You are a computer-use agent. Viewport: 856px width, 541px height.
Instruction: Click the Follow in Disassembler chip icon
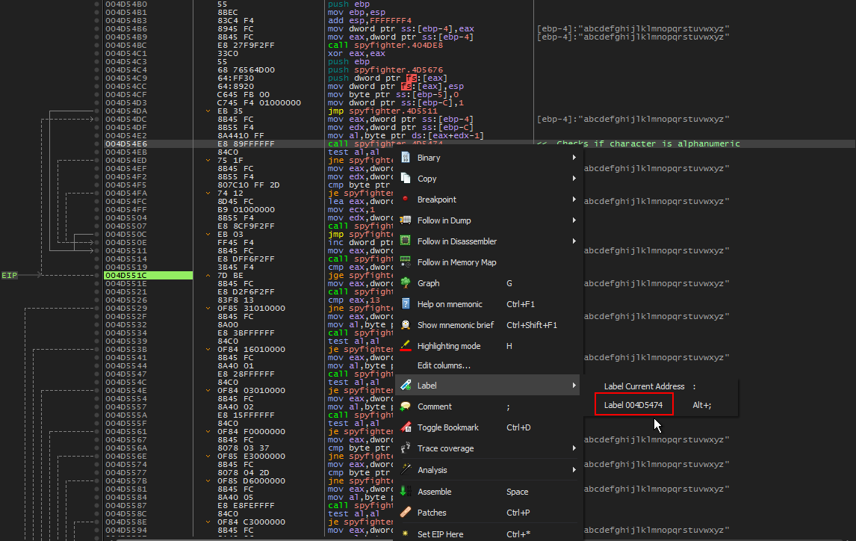click(405, 241)
